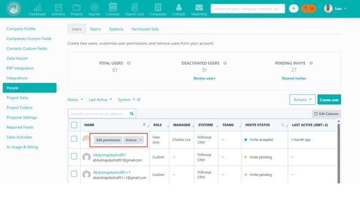Expand the Status filter dropdown

click(75, 99)
